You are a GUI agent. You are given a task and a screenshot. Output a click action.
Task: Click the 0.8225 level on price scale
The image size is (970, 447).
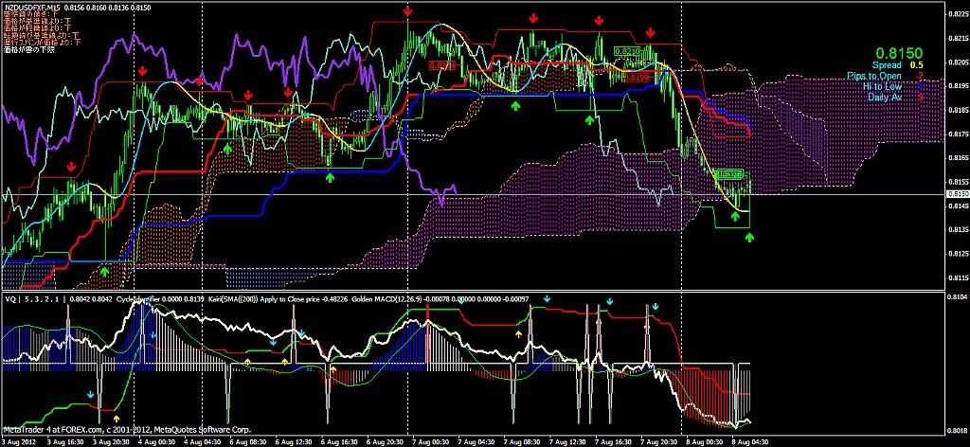(x=957, y=13)
